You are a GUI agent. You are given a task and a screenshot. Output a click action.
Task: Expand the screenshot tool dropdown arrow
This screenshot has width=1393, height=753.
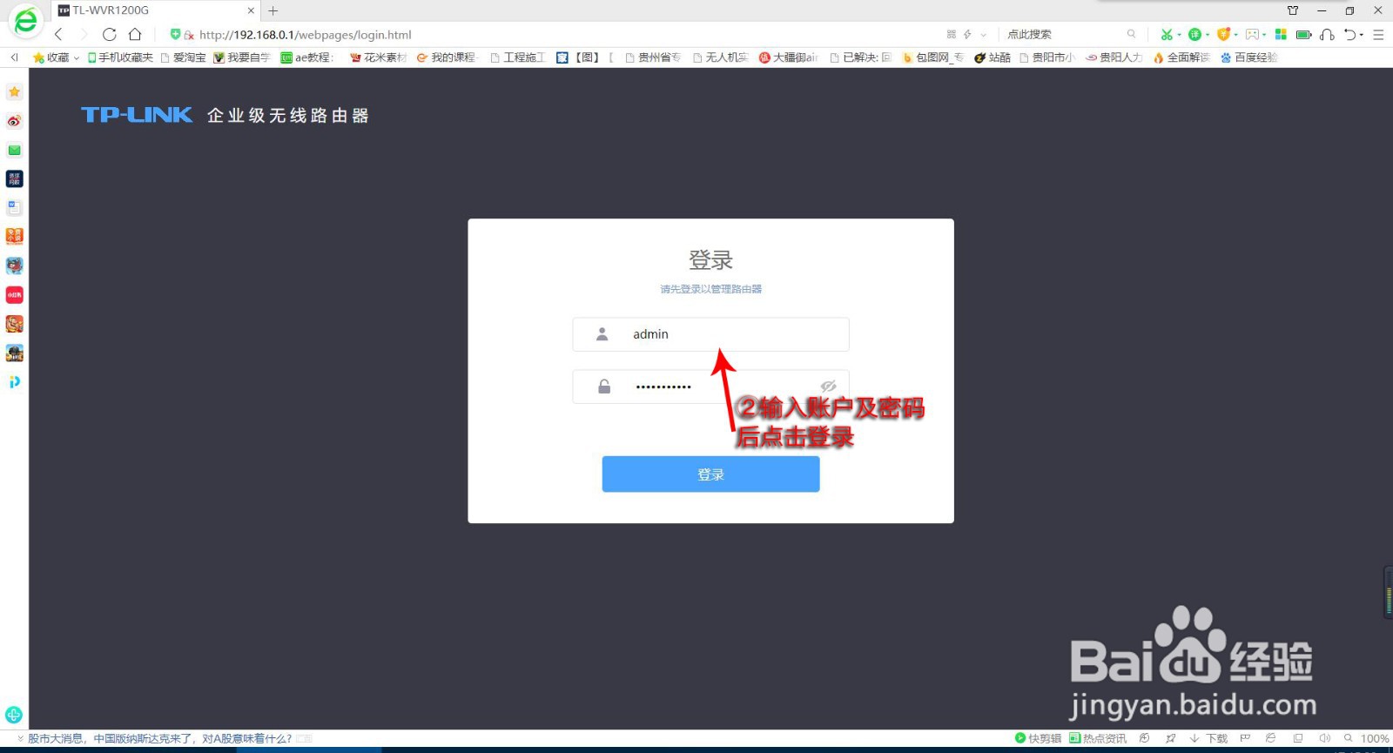[x=1179, y=35]
